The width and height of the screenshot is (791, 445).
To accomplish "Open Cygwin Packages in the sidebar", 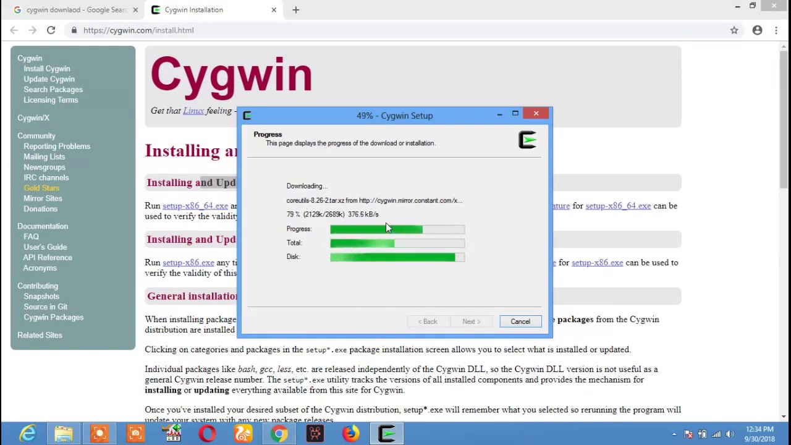I will [x=54, y=318].
